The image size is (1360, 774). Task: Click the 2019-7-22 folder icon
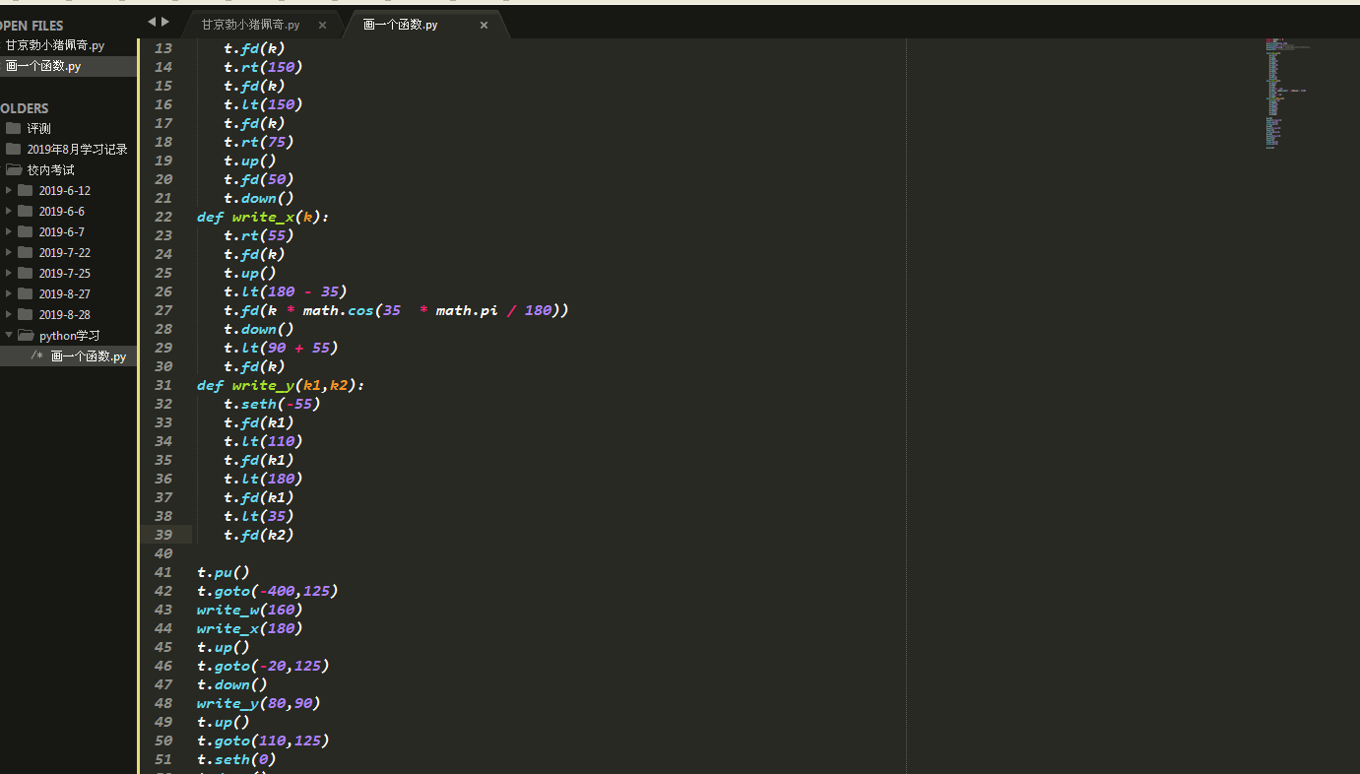pyautogui.click(x=26, y=252)
